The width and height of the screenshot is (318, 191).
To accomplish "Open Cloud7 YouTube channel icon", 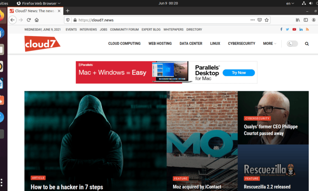I will click(x=294, y=29).
